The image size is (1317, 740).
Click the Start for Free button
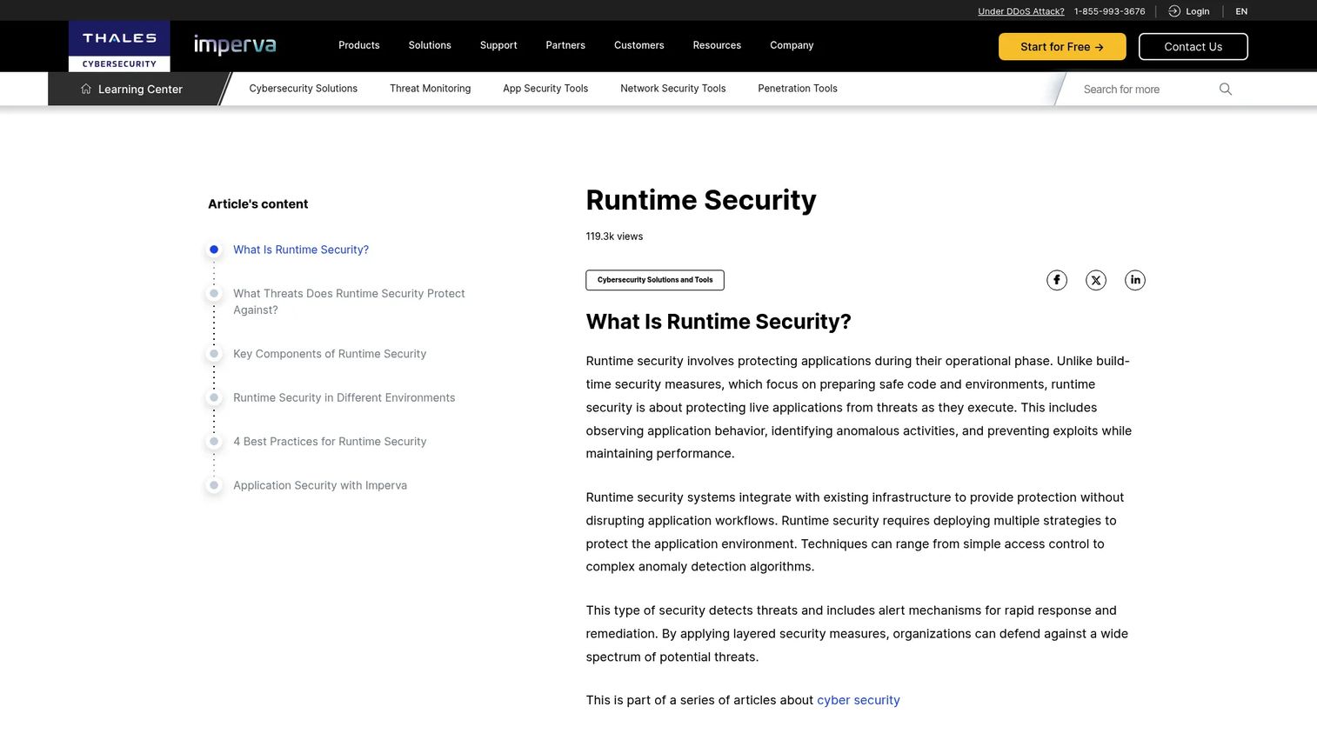(x=1062, y=47)
